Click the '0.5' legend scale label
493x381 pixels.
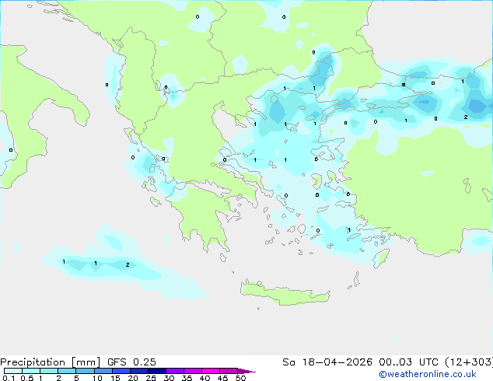[27, 378]
